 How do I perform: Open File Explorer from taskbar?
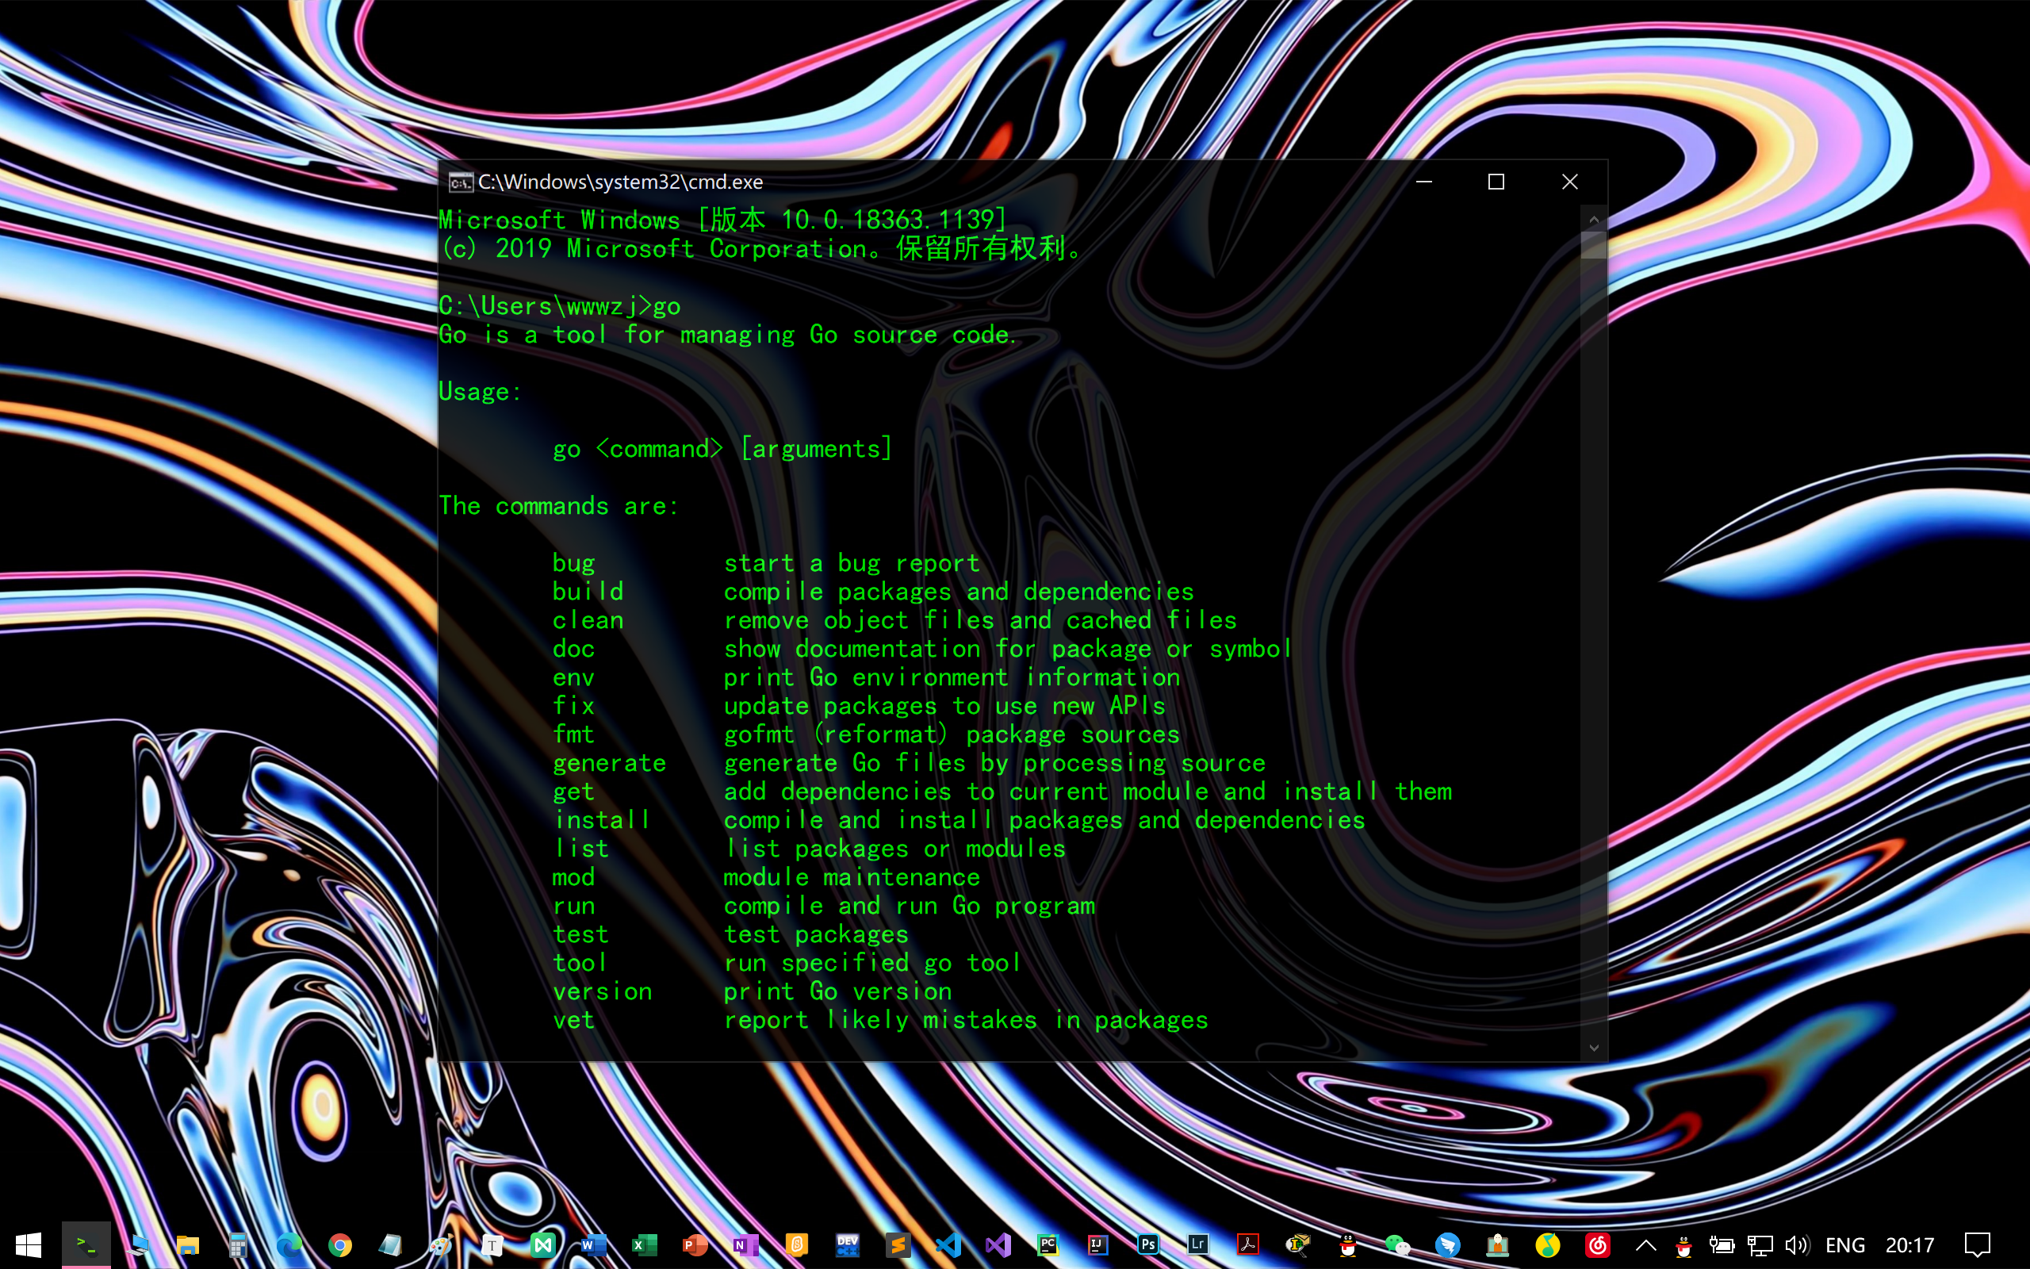point(188,1244)
